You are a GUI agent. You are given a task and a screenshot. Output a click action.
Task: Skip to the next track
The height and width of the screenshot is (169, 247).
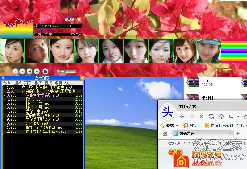(36, 72)
